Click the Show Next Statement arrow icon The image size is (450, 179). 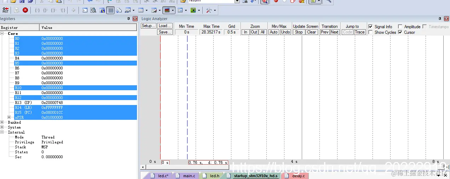(73, 10)
